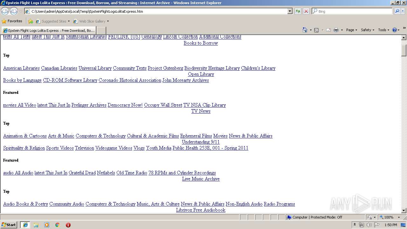
Task: Open the Democracy Now! link
Action: click(125, 105)
